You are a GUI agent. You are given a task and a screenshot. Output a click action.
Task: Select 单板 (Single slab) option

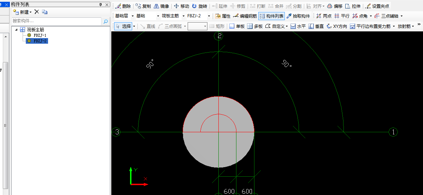click(x=237, y=26)
